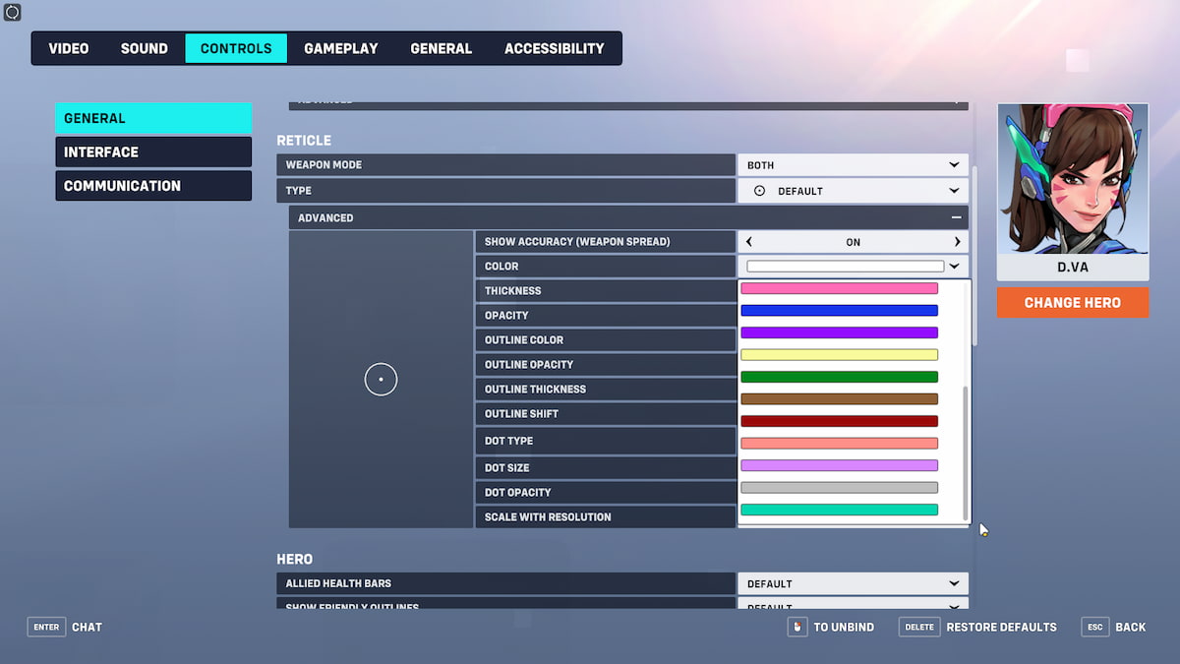
Task: Collapse the Advanced section with minus icon
Action: point(955,217)
